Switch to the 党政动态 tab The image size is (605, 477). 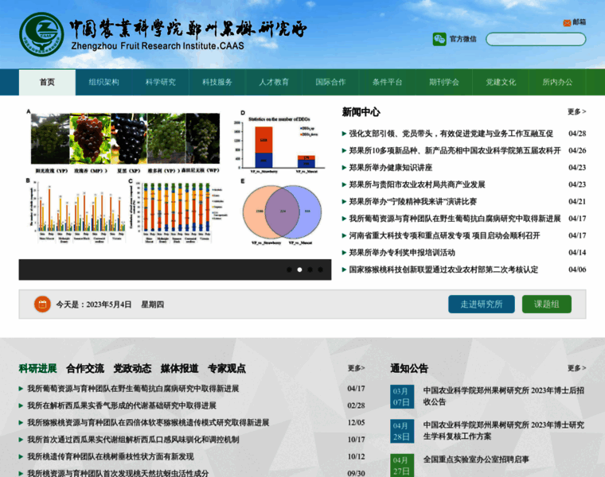132,368
